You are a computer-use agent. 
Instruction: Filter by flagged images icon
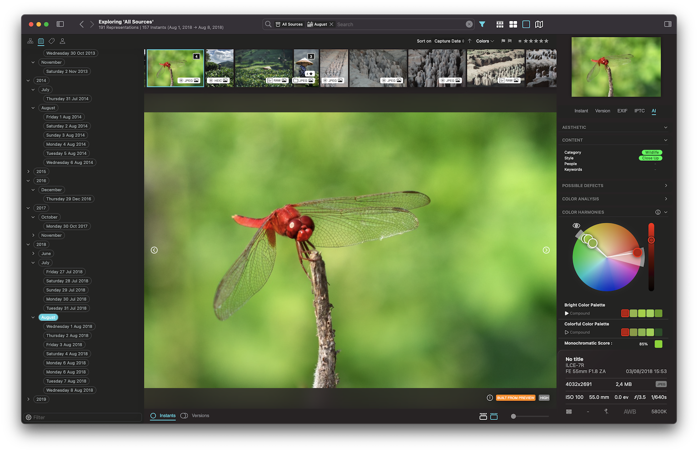click(x=503, y=41)
